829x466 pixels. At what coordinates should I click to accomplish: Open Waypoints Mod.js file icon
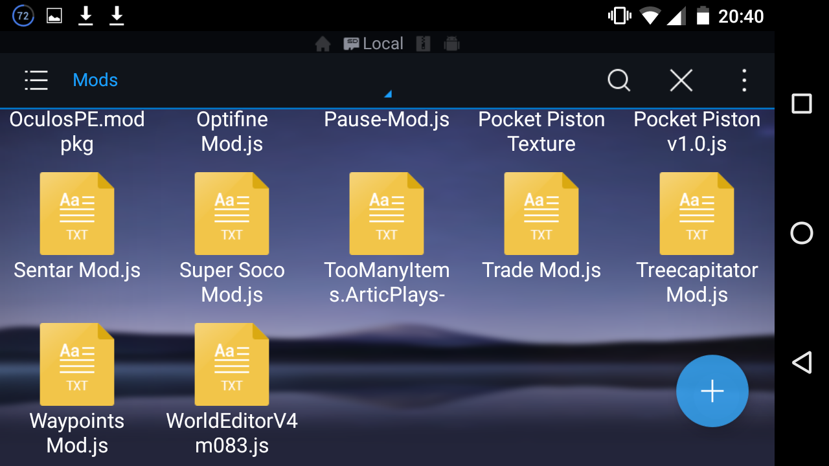pyautogui.click(x=77, y=364)
